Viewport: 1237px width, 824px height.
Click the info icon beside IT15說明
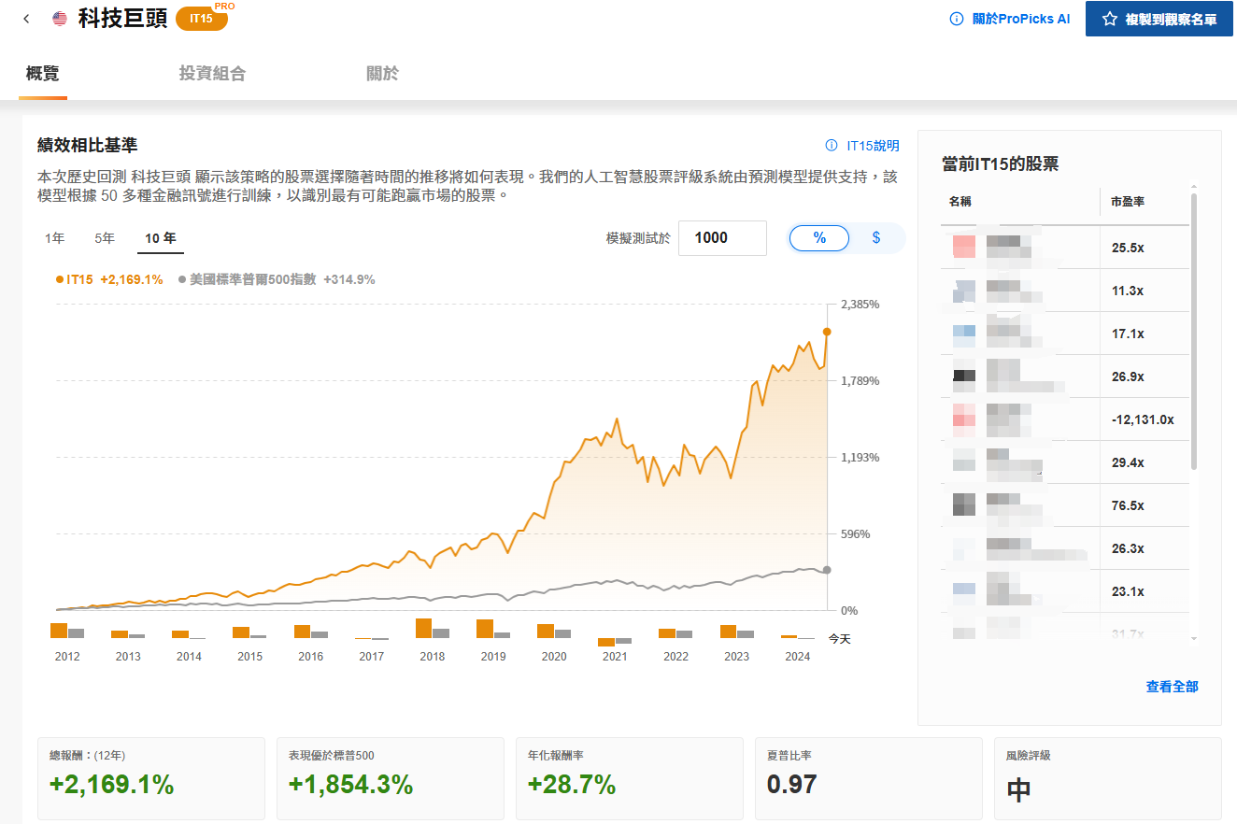point(832,146)
